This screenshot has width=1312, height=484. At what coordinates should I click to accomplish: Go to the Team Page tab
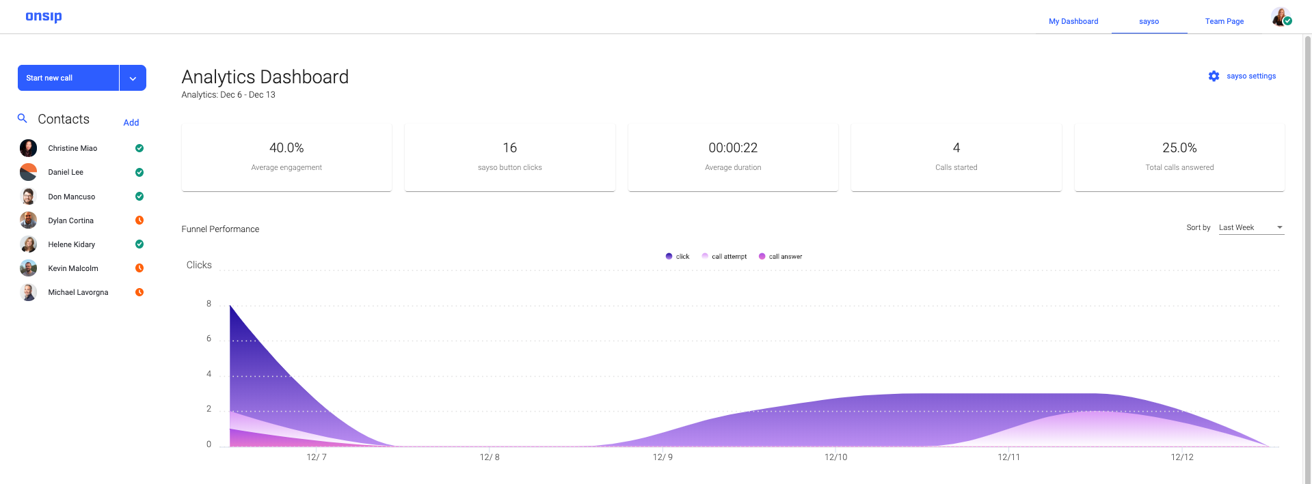[1224, 21]
